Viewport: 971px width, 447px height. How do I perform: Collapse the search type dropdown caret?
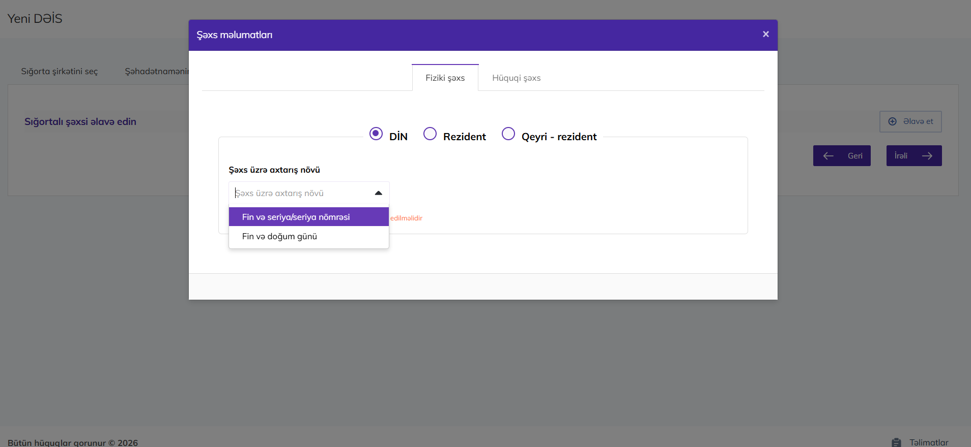pyautogui.click(x=378, y=193)
